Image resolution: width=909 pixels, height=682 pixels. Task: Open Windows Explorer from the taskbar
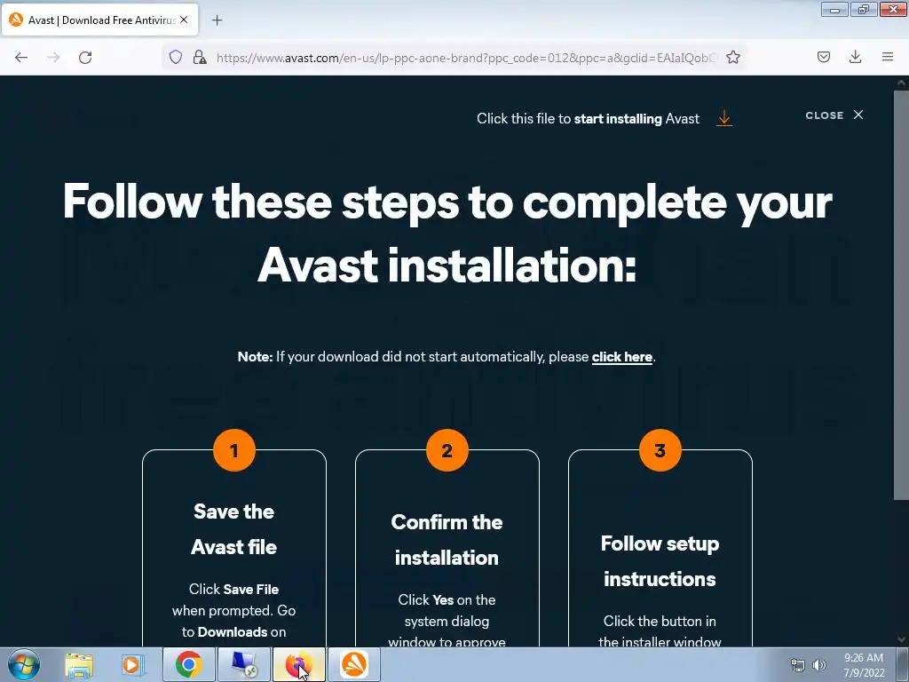(x=79, y=664)
